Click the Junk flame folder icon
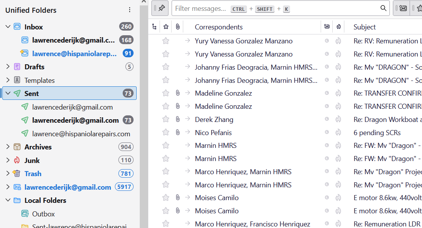This screenshot has width=422, height=228. click(x=17, y=160)
